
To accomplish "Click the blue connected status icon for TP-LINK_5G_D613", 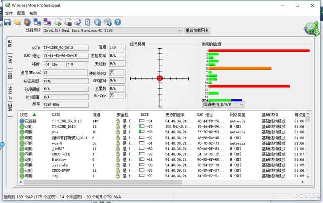I will point(22,121).
